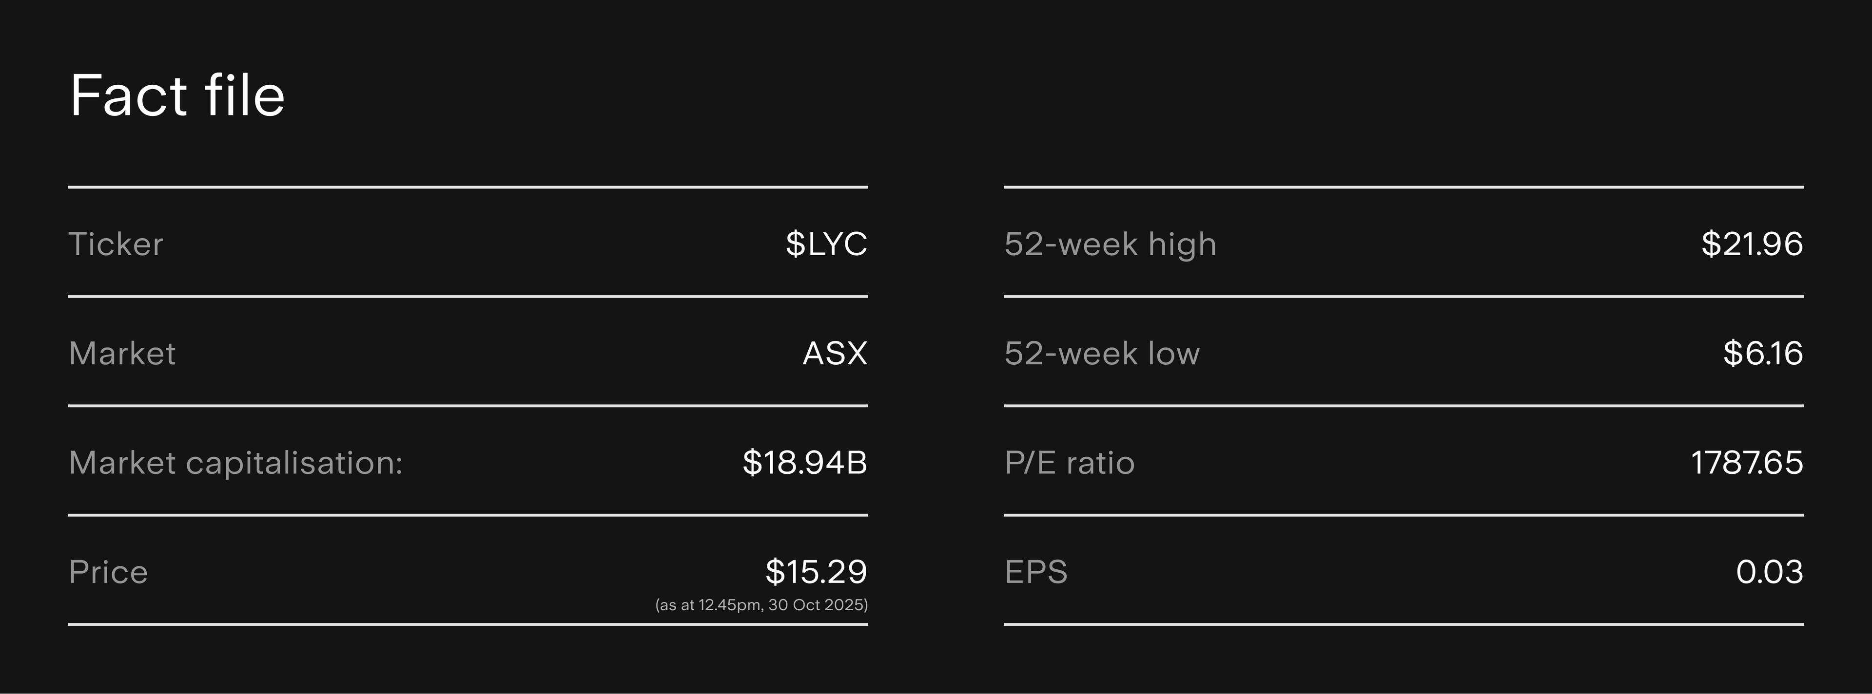Select the Market capitalisation label
Viewport: 1872px width, 694px height.
click(x=235, y=463)
